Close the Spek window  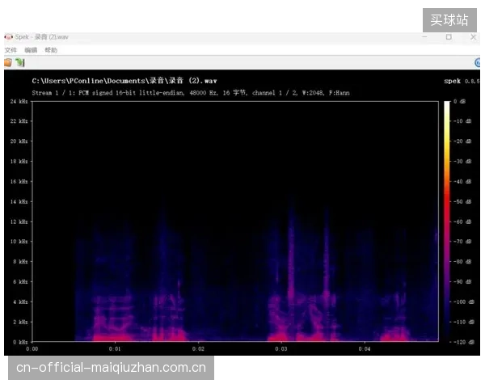point(473,37)
